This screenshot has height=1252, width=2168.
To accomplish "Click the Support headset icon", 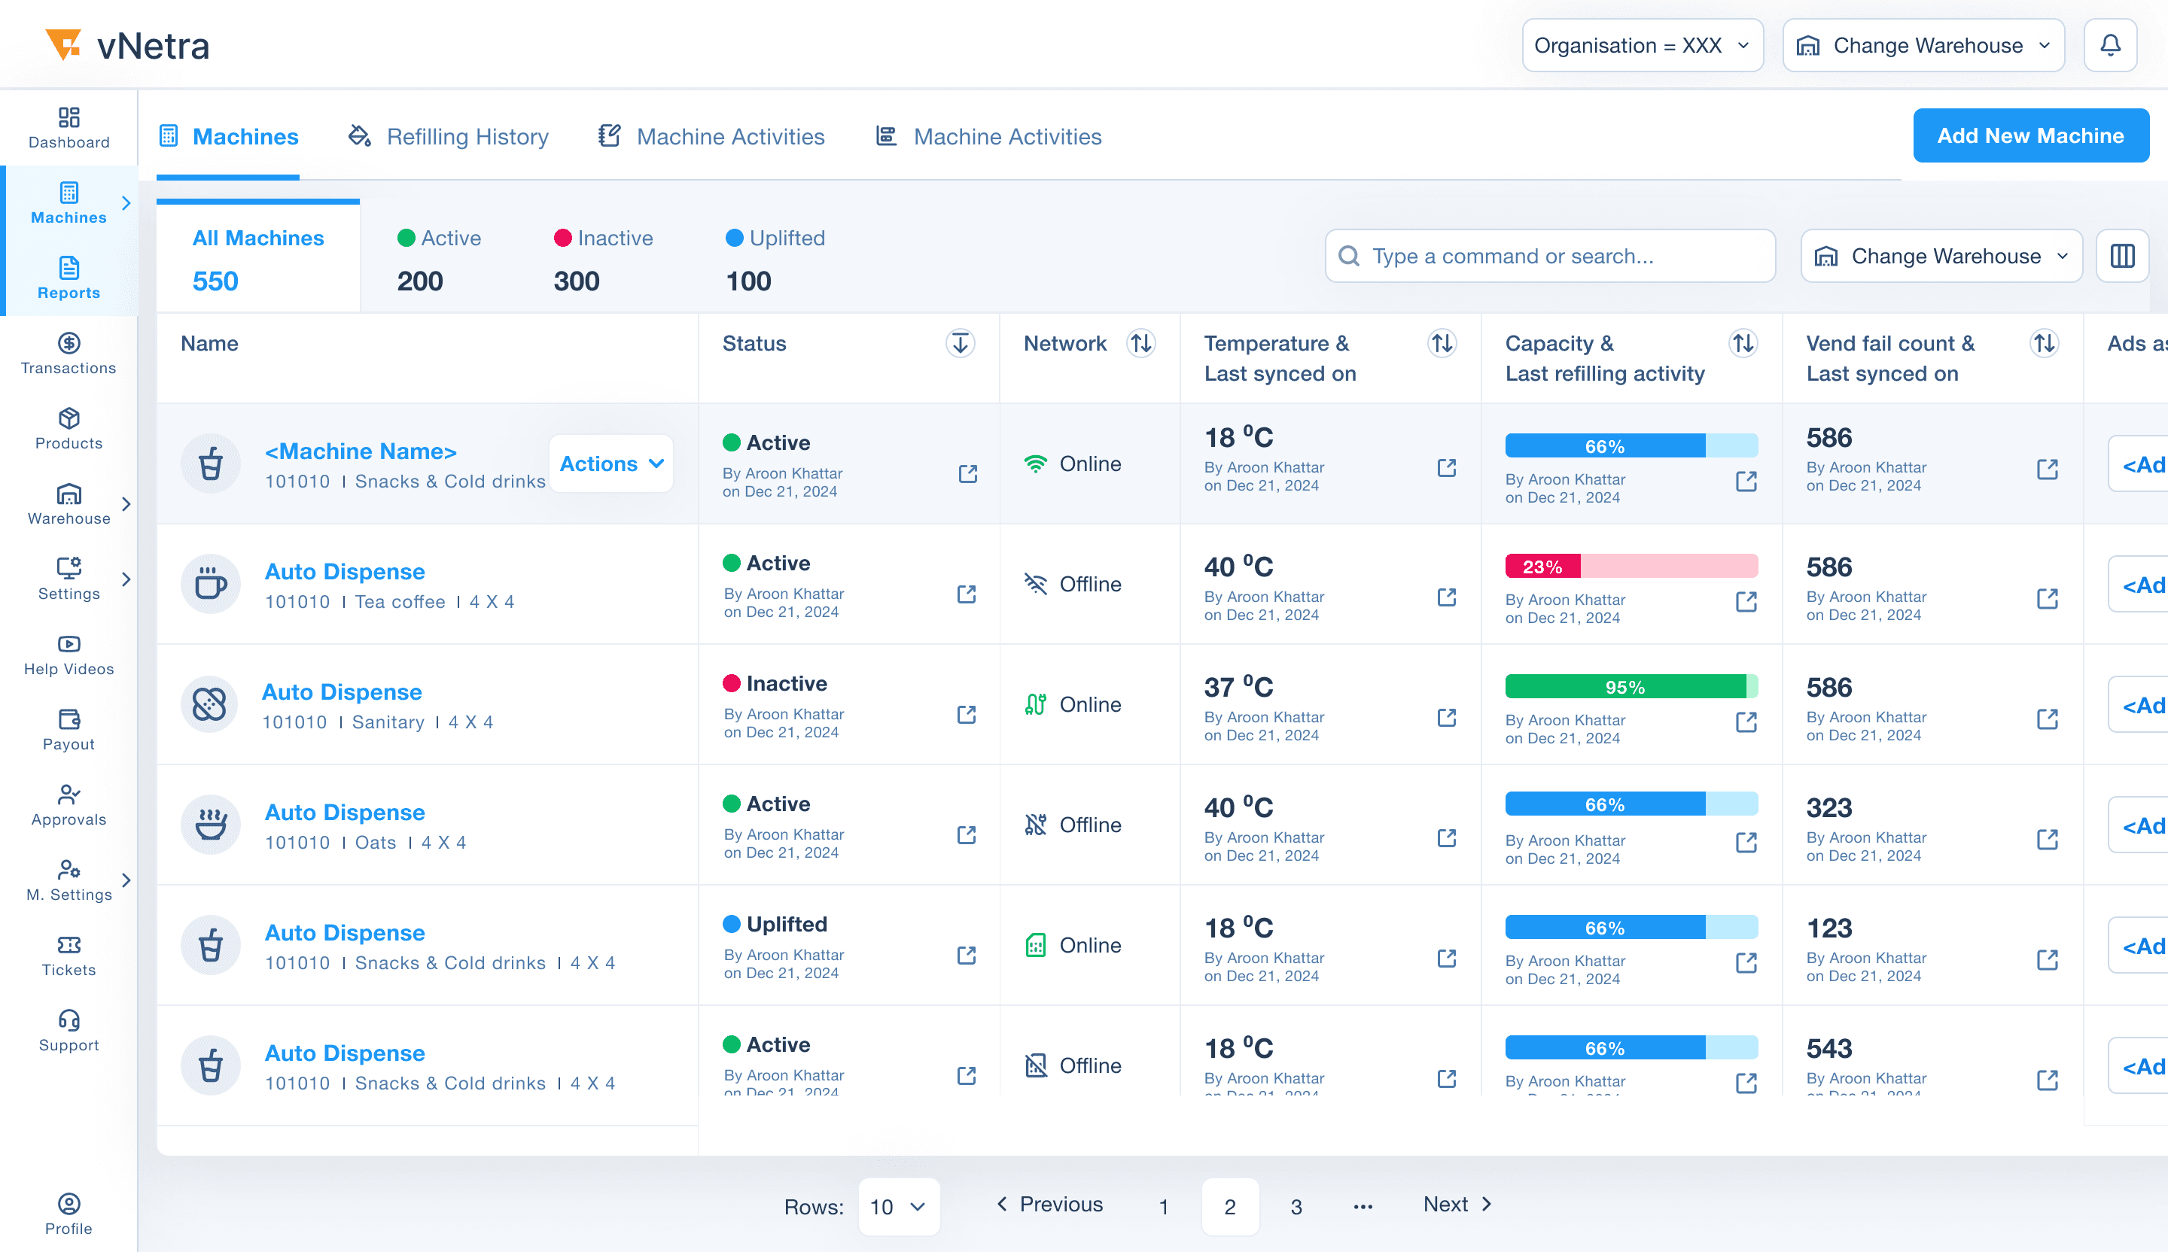I will point(69,1021).
